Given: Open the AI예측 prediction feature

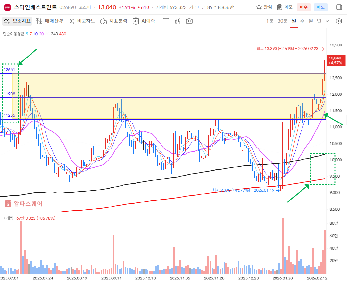Looking at the screenshot, I should (x=144, y=21).
